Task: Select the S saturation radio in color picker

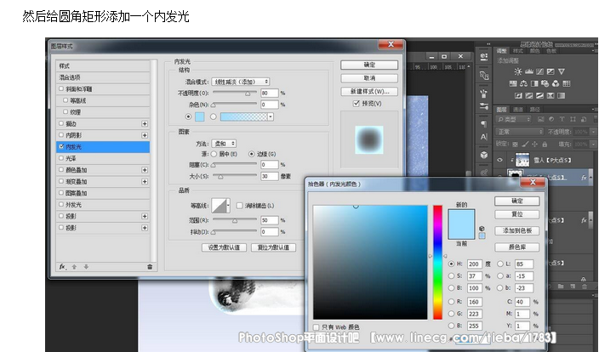Action: pos(452,275)
